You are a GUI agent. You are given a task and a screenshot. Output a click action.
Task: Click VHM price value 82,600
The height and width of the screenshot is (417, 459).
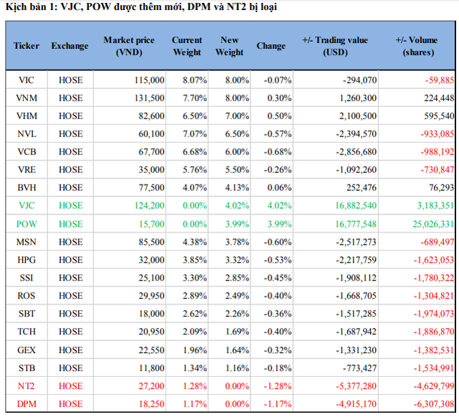[x=151, y=116]
